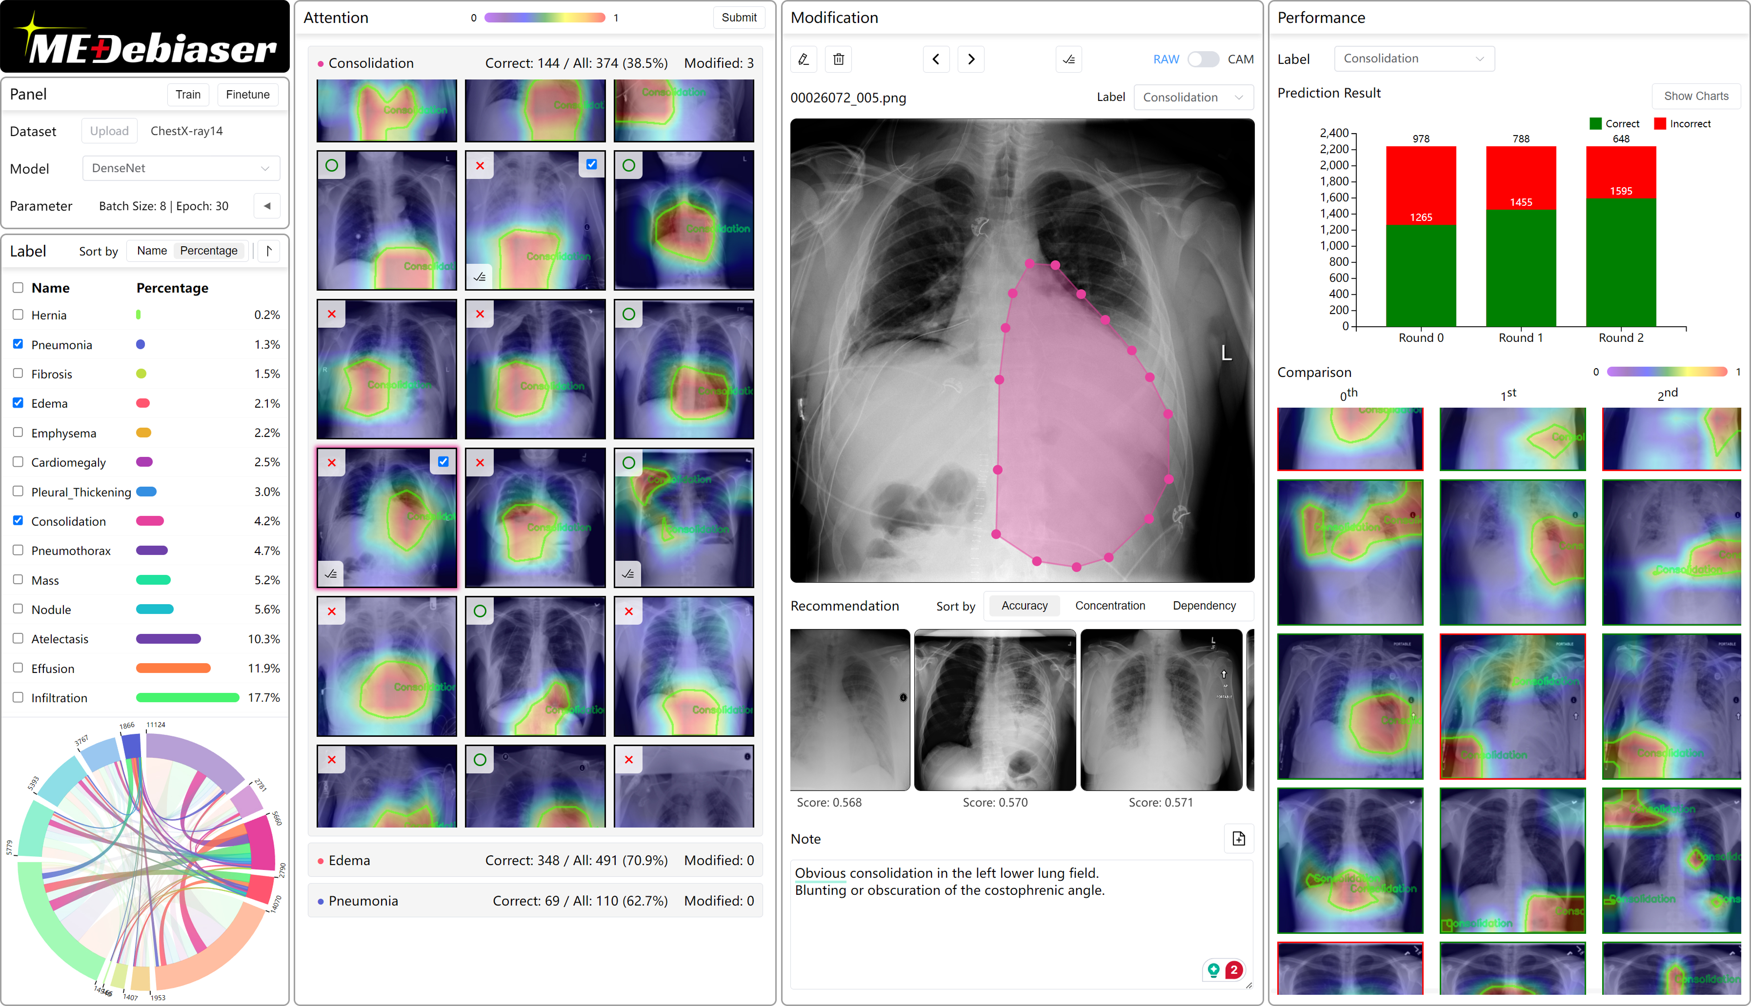
Task: Check the Hernia label checkbox
Action: [x=18, y=315]
